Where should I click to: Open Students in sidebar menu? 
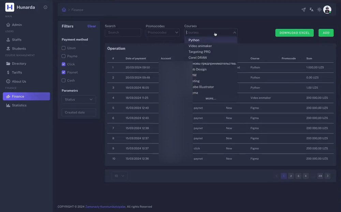(26, 49)
